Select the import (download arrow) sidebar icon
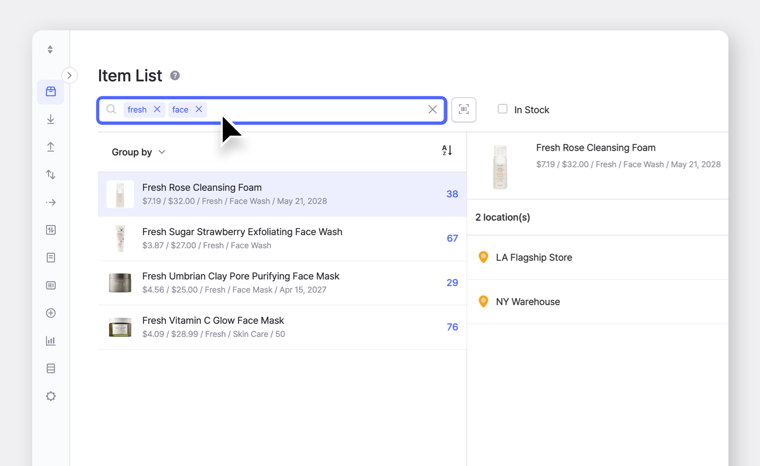Image resolution: width=760 pixels, height=466 pixels. click(x=50, y=119)
